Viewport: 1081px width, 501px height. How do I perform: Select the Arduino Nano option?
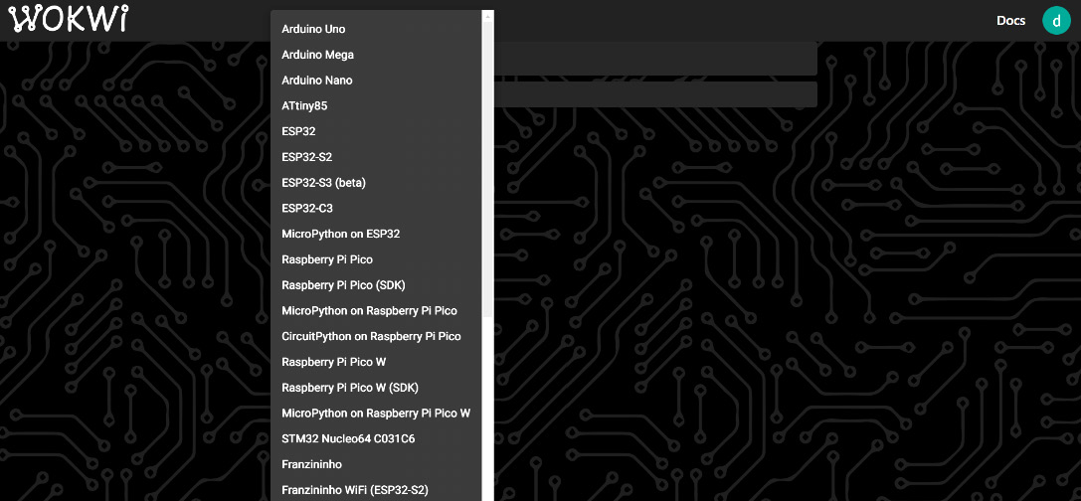point(377,80)
